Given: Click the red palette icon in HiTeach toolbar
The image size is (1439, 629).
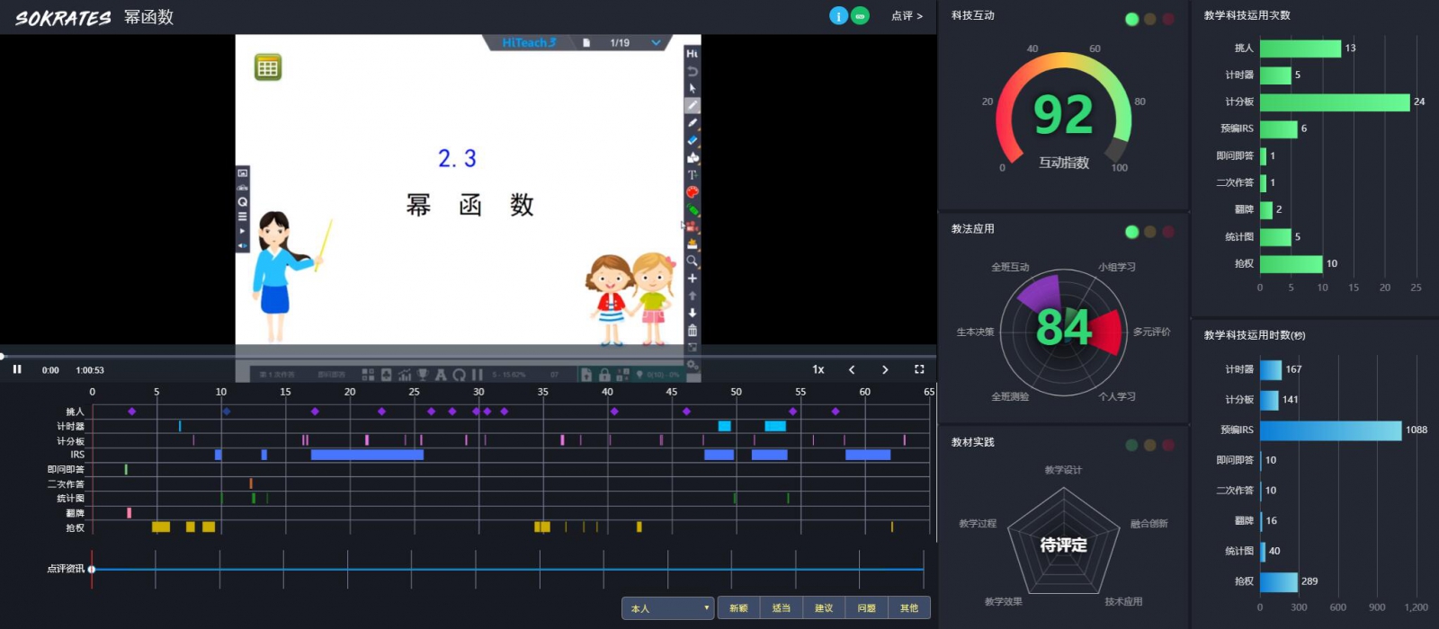Looking at the screenshot, I should 693,192.
